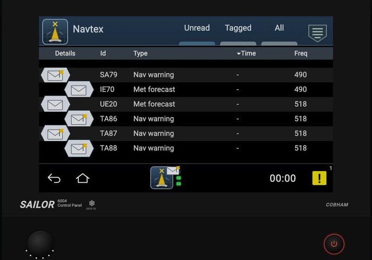This screenshot has height=260, width=372.
Task: Click the Details column header
Action: pos(65,53)
